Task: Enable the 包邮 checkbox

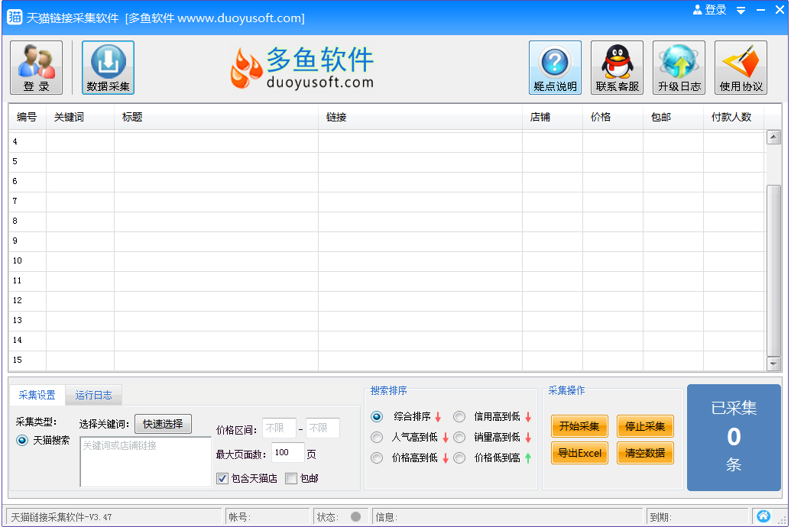Action: 291,479
